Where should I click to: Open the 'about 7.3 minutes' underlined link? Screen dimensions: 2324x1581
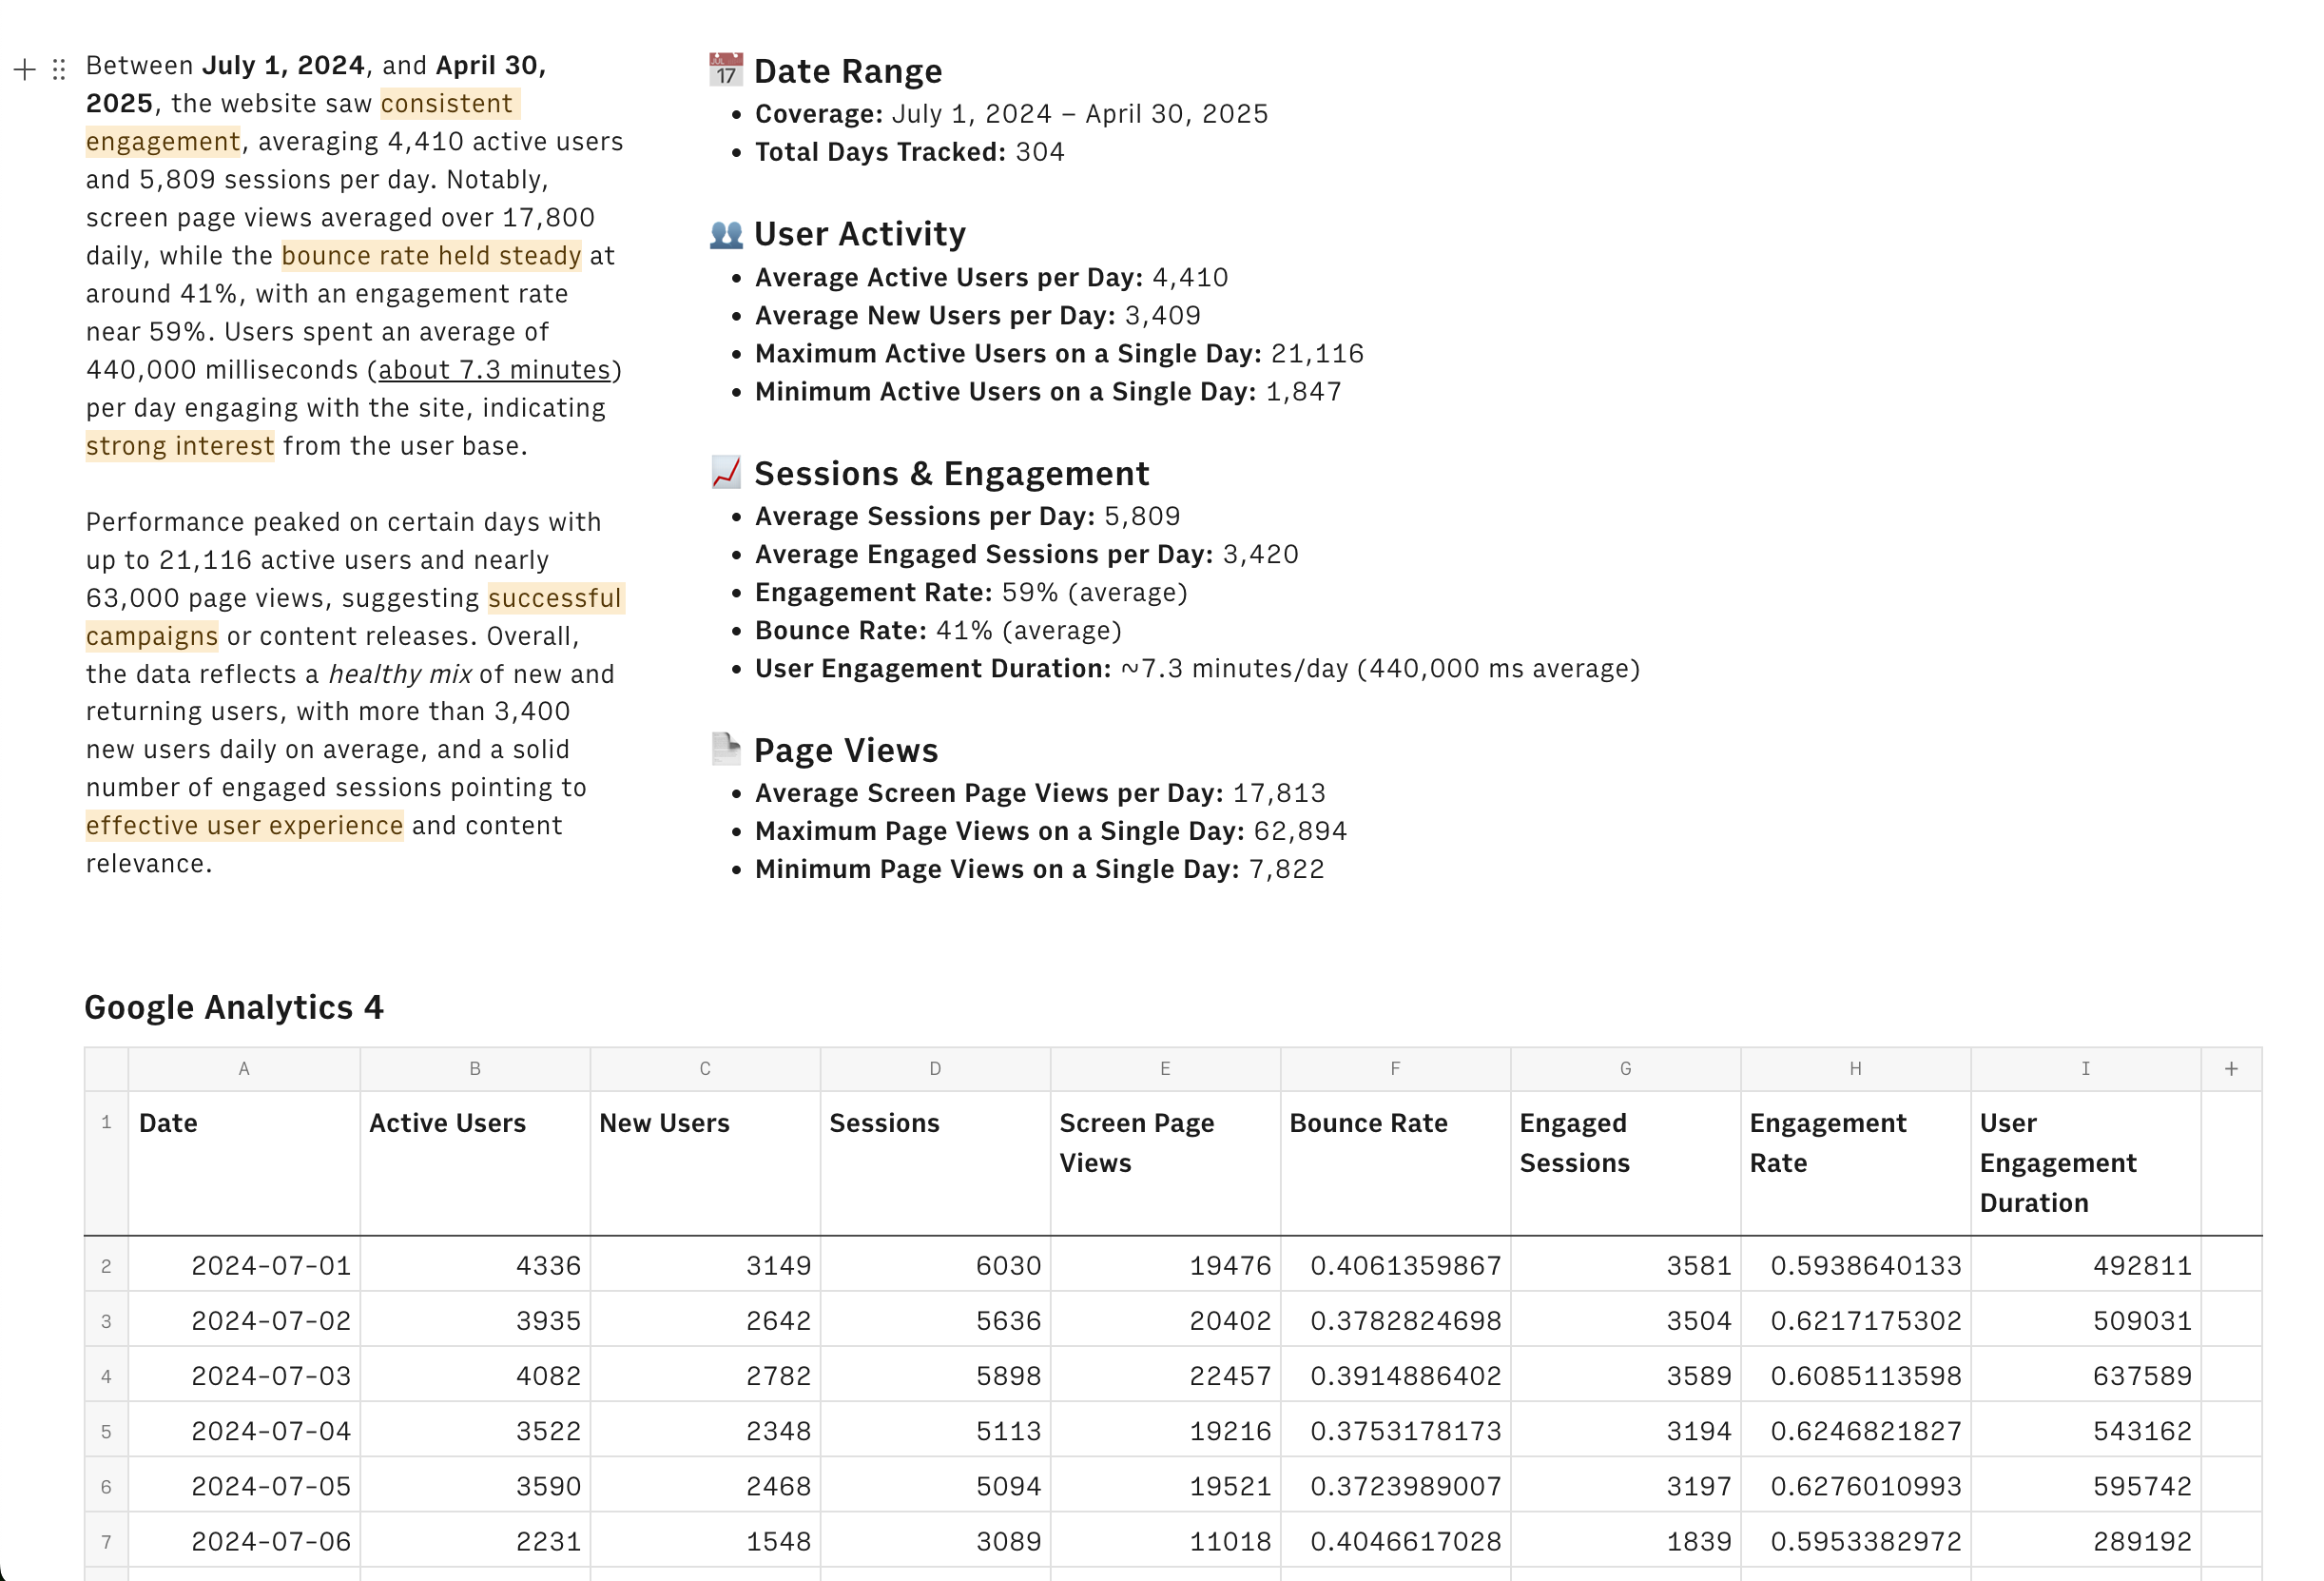click(494, 370)
